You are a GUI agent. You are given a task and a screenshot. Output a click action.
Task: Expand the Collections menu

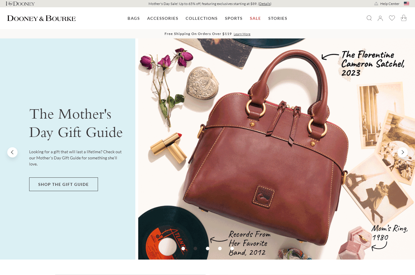(x=202, y=18)
